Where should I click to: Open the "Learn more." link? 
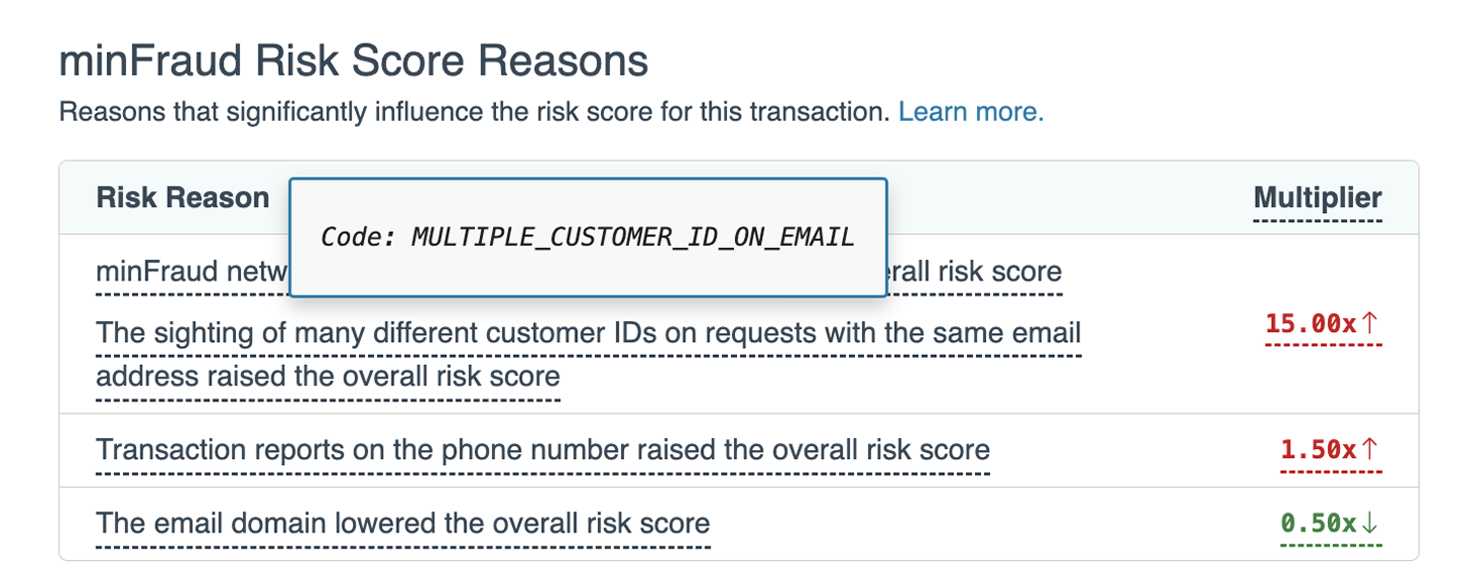click(x=971, y=112)
